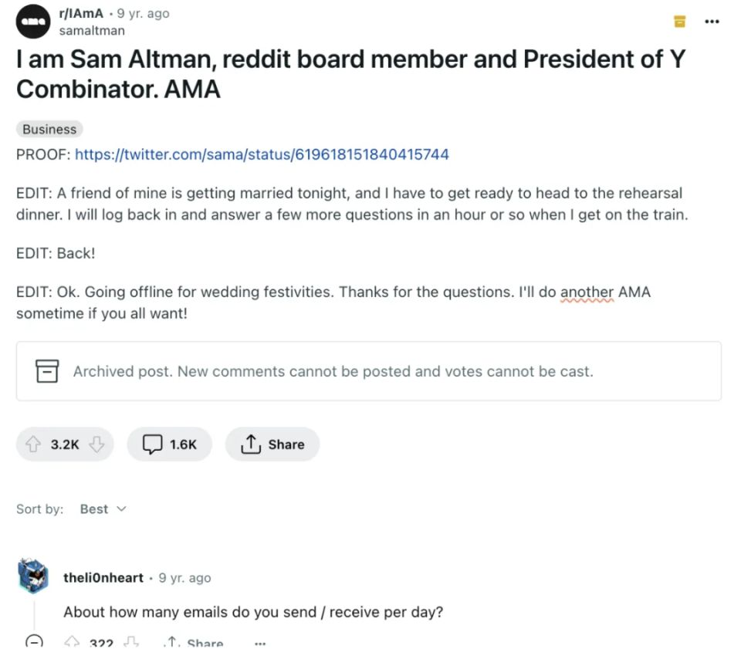This screenshot has height=649, width=741.
Task: Click the Share arrow icon on the post
Action: (x=250, y=444)
